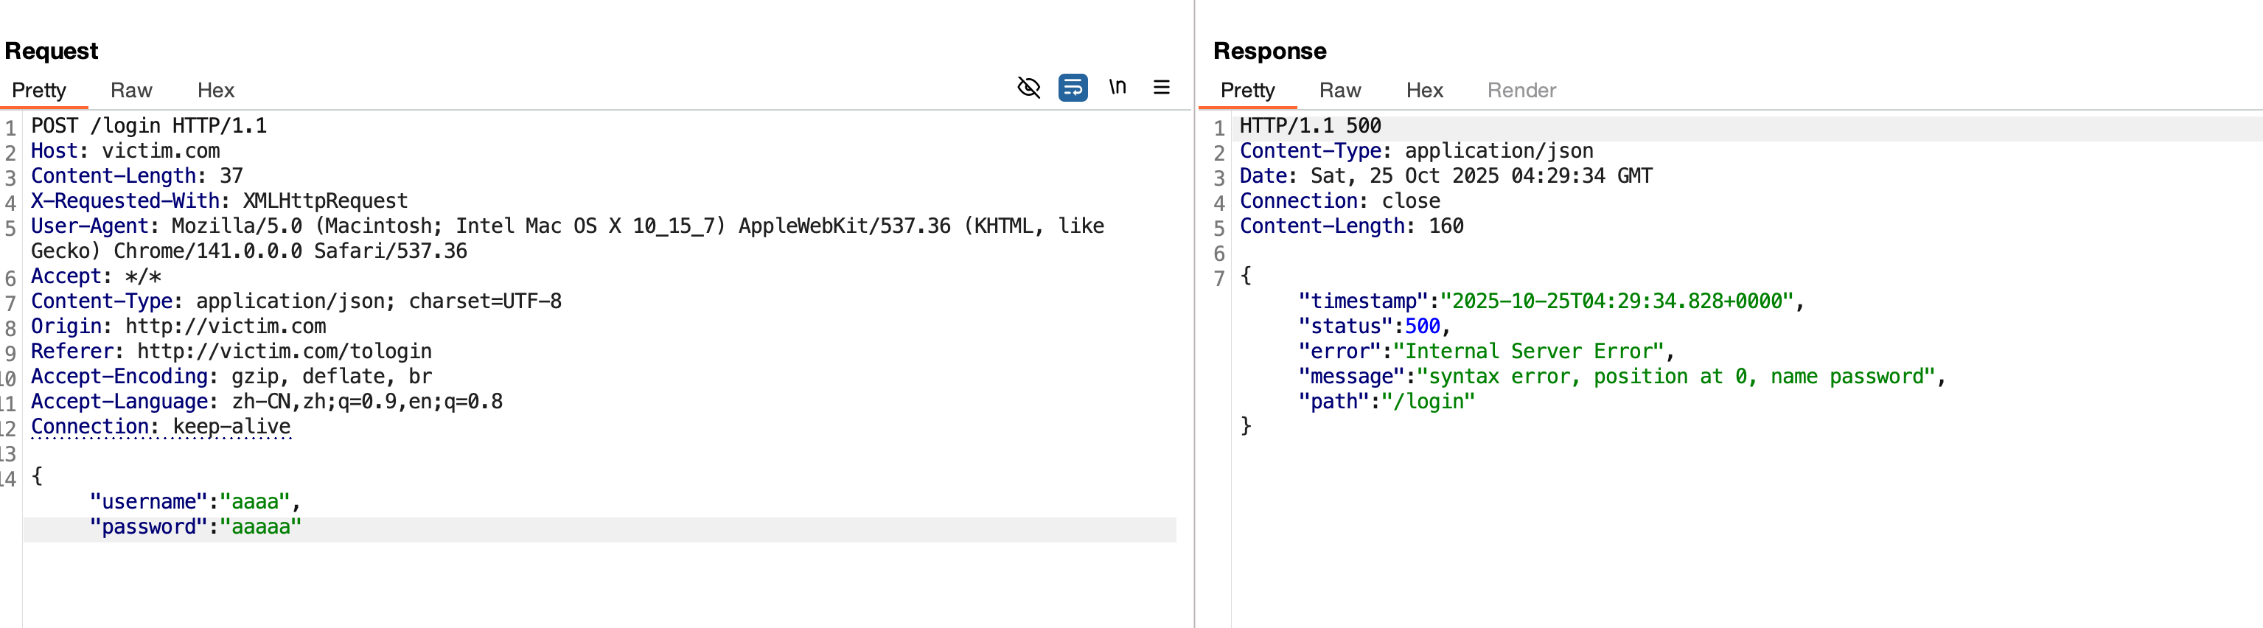Toggle the \n non-printable characters button
This screenshot has width=2263, height=628.
click(x=1117, y=88)
